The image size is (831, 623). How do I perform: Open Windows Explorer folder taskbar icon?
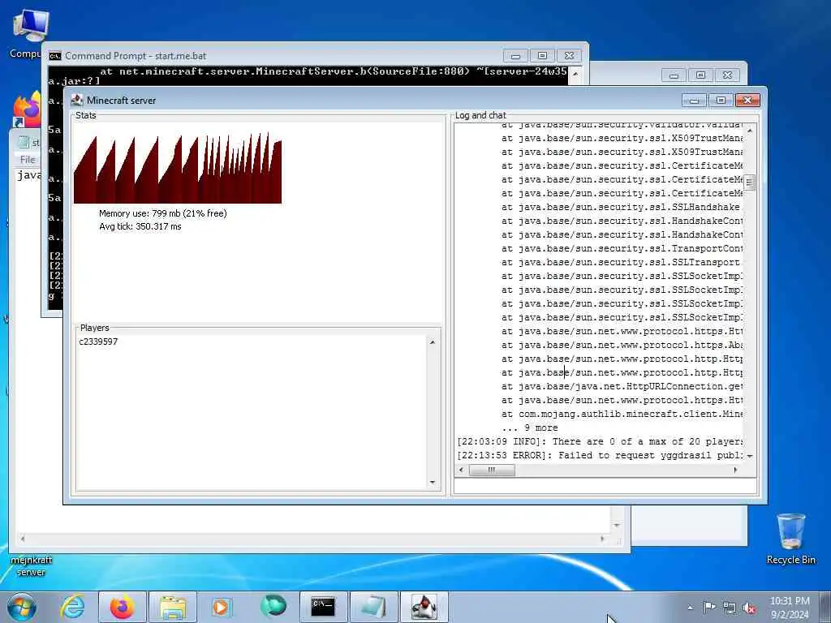click(x=173, y=607)
